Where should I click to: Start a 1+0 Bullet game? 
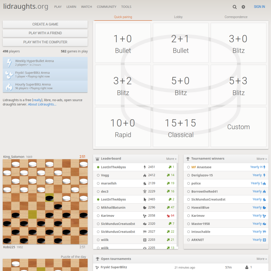tap(123, 43)
